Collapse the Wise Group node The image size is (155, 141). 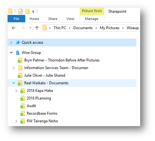point(11,53)
